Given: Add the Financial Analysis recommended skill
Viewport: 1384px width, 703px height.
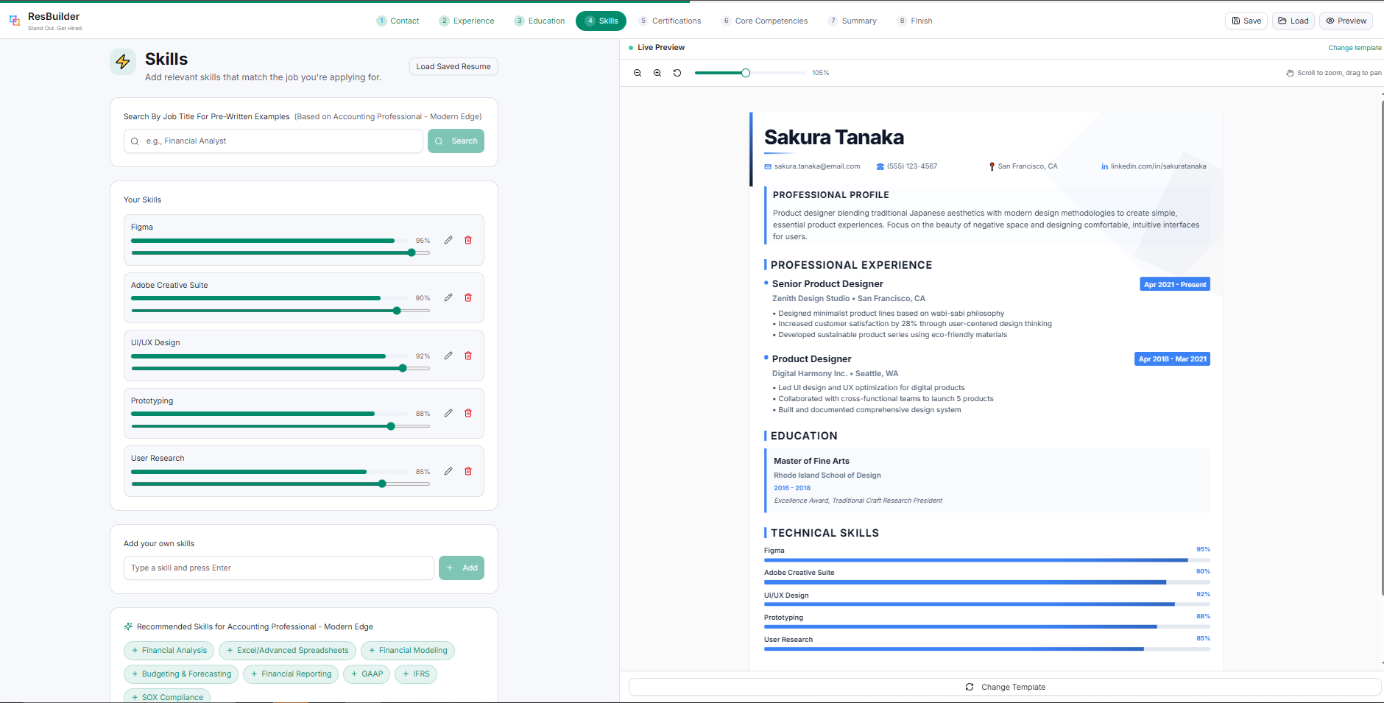Looking at the screenshot, I should point(169,651).
